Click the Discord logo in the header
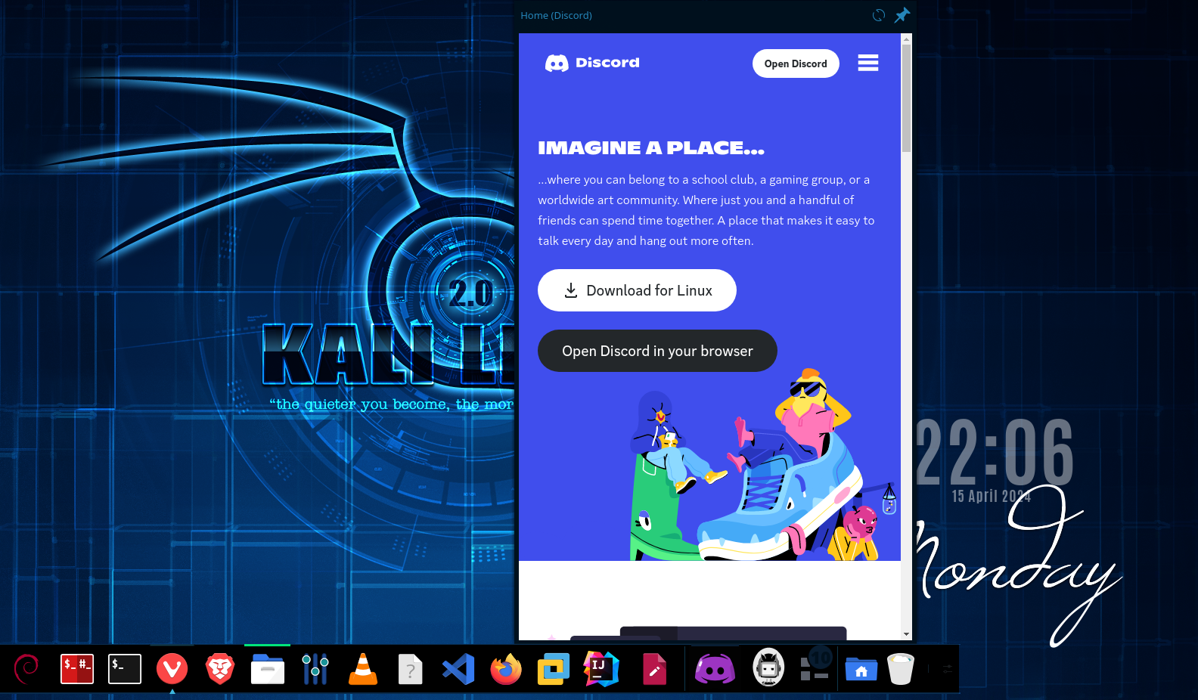The width and height of the screenshot is (1198, 700). pos(592,63)
